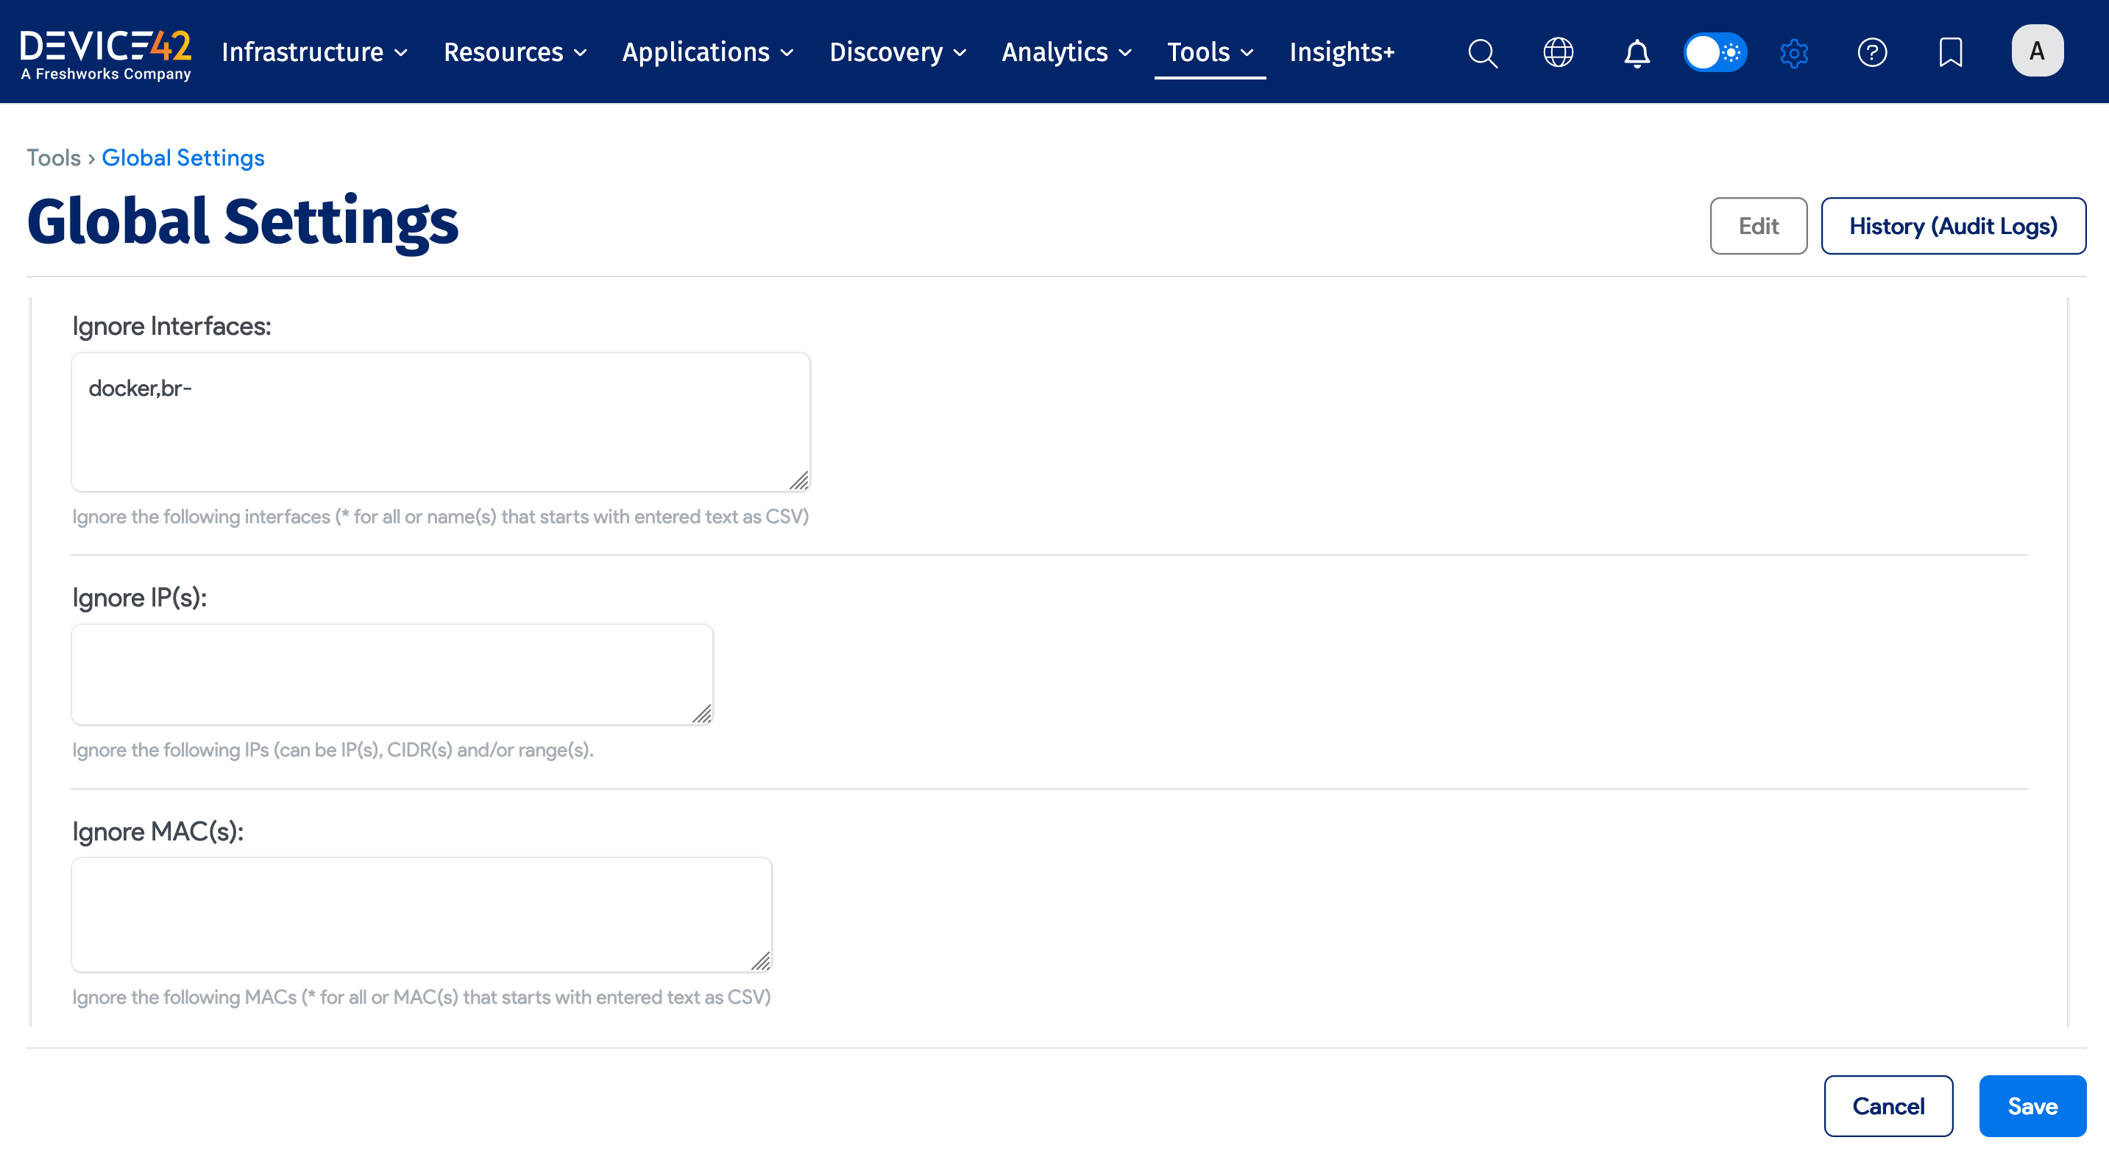This screenshot has width=2109, height=1154.
Task: Open the Analytics menu
Action: [1066, 52]
